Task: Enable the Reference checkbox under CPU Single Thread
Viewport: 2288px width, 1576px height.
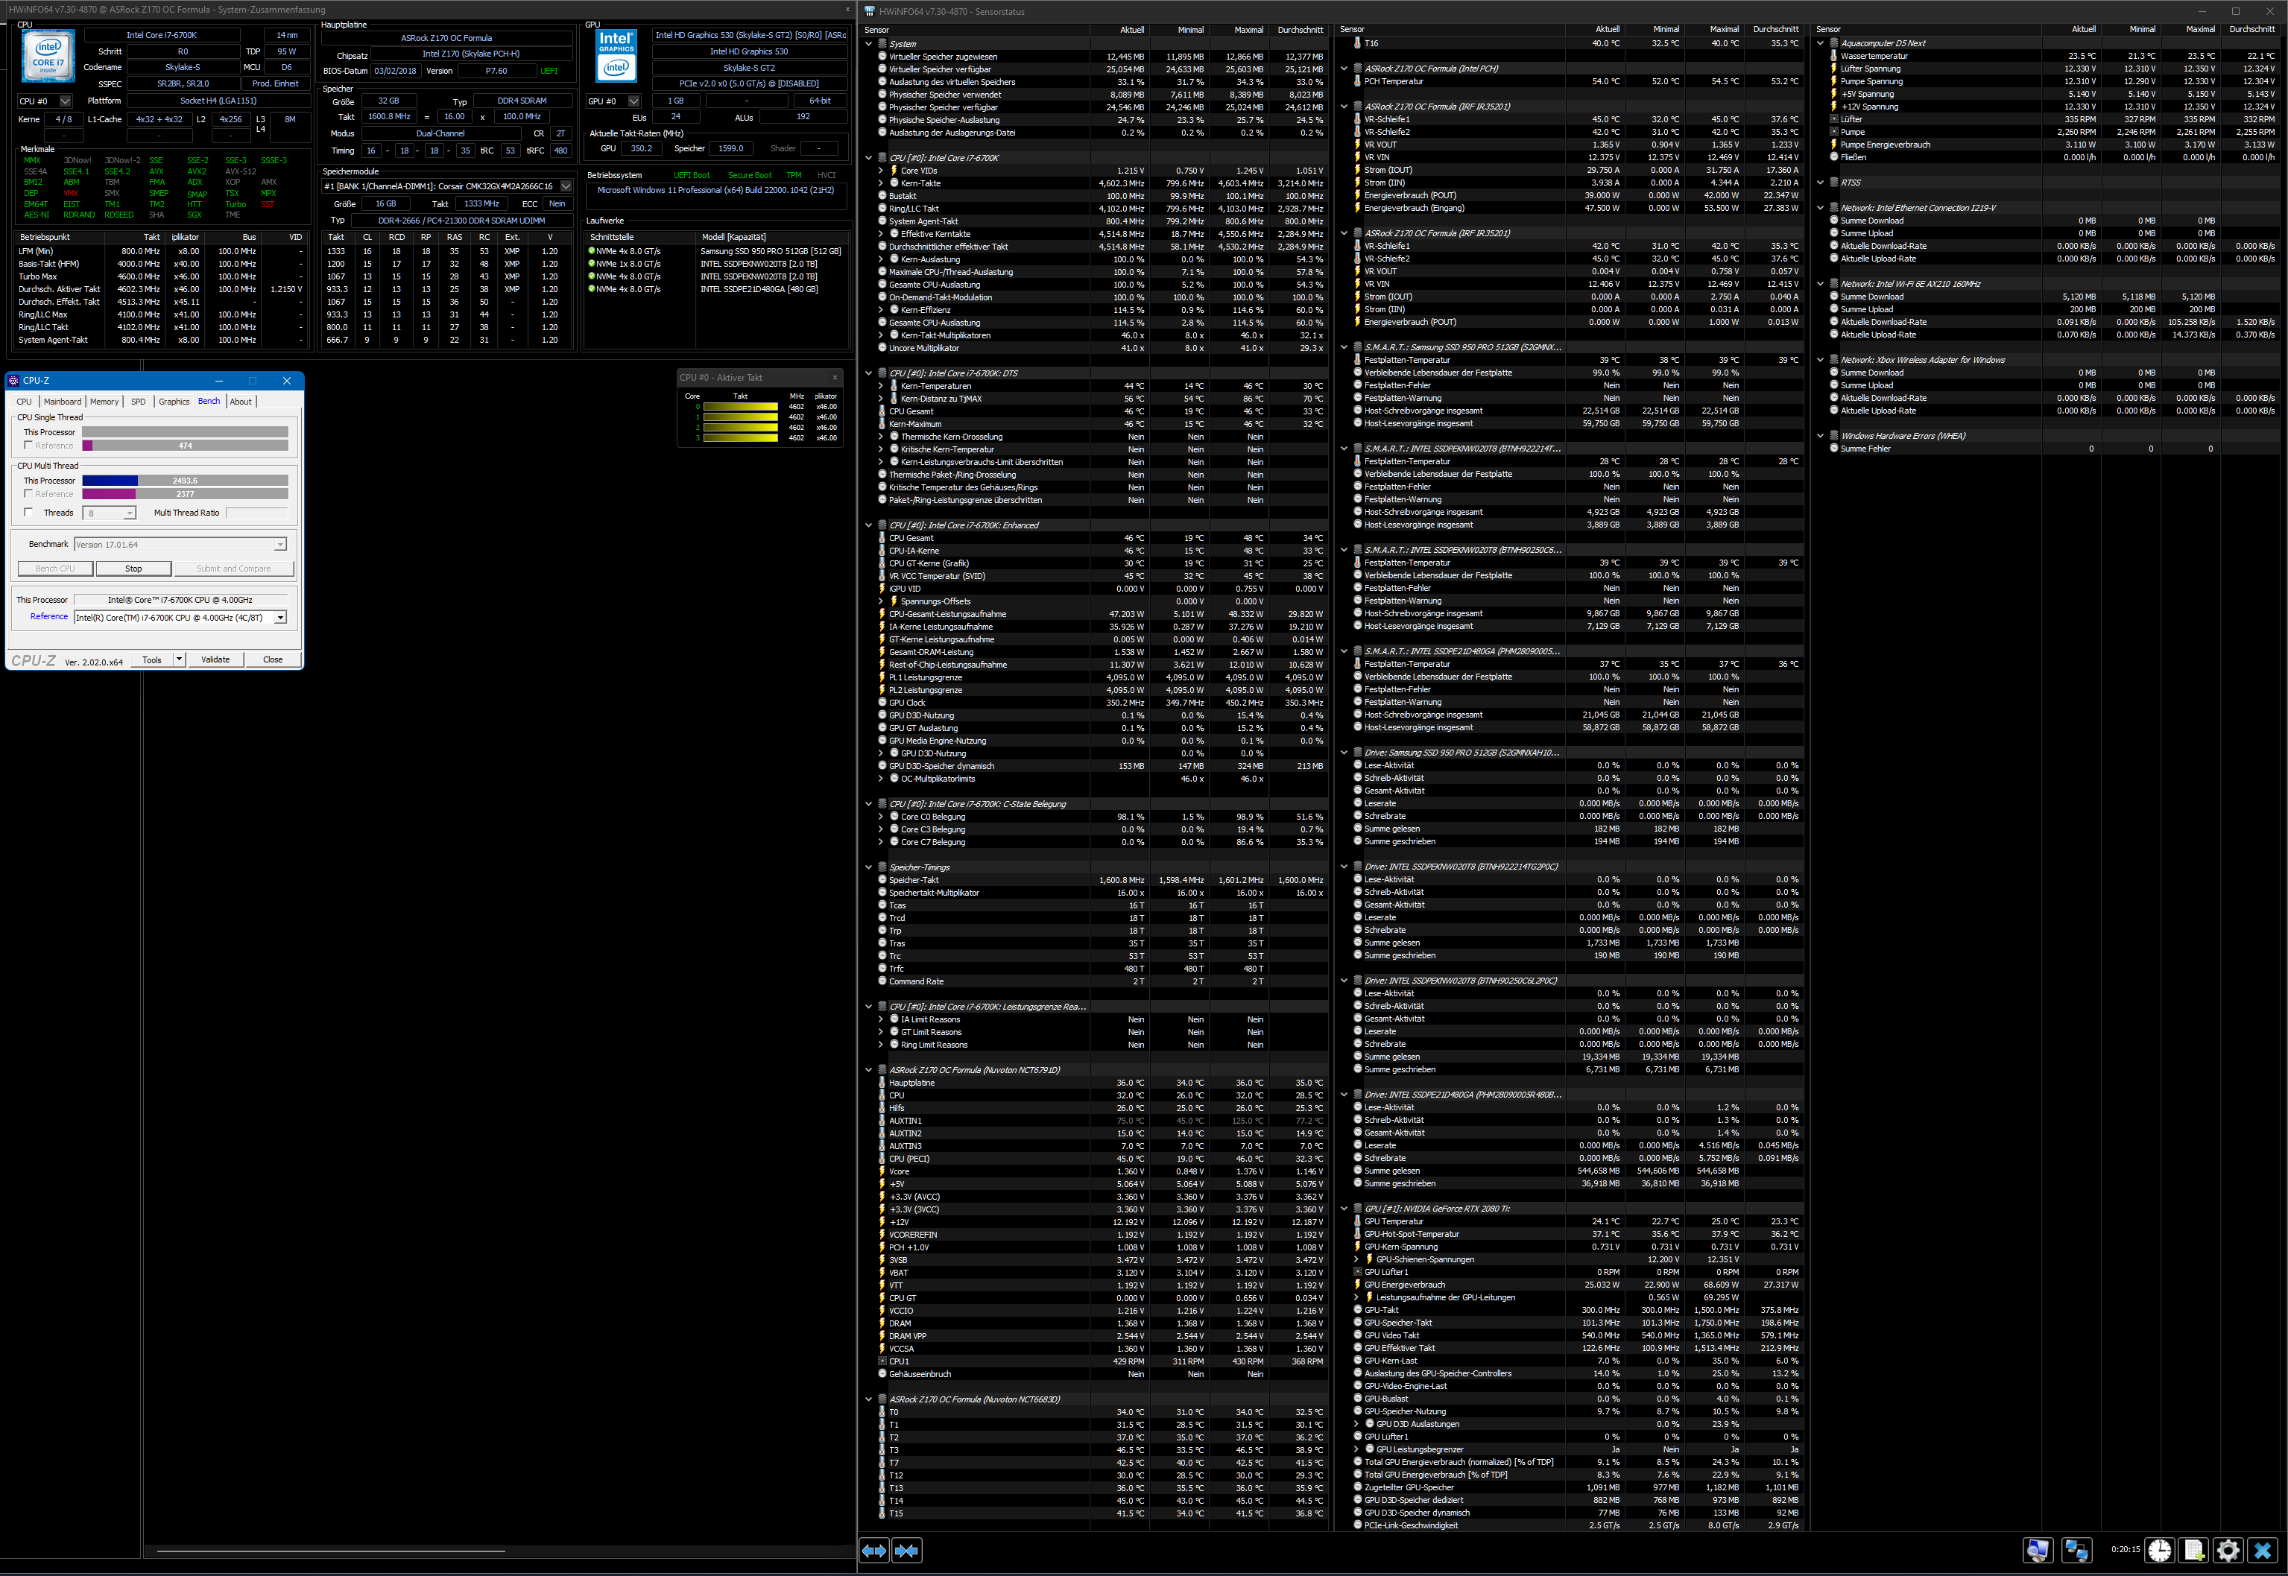Action: tap(28, 444)
